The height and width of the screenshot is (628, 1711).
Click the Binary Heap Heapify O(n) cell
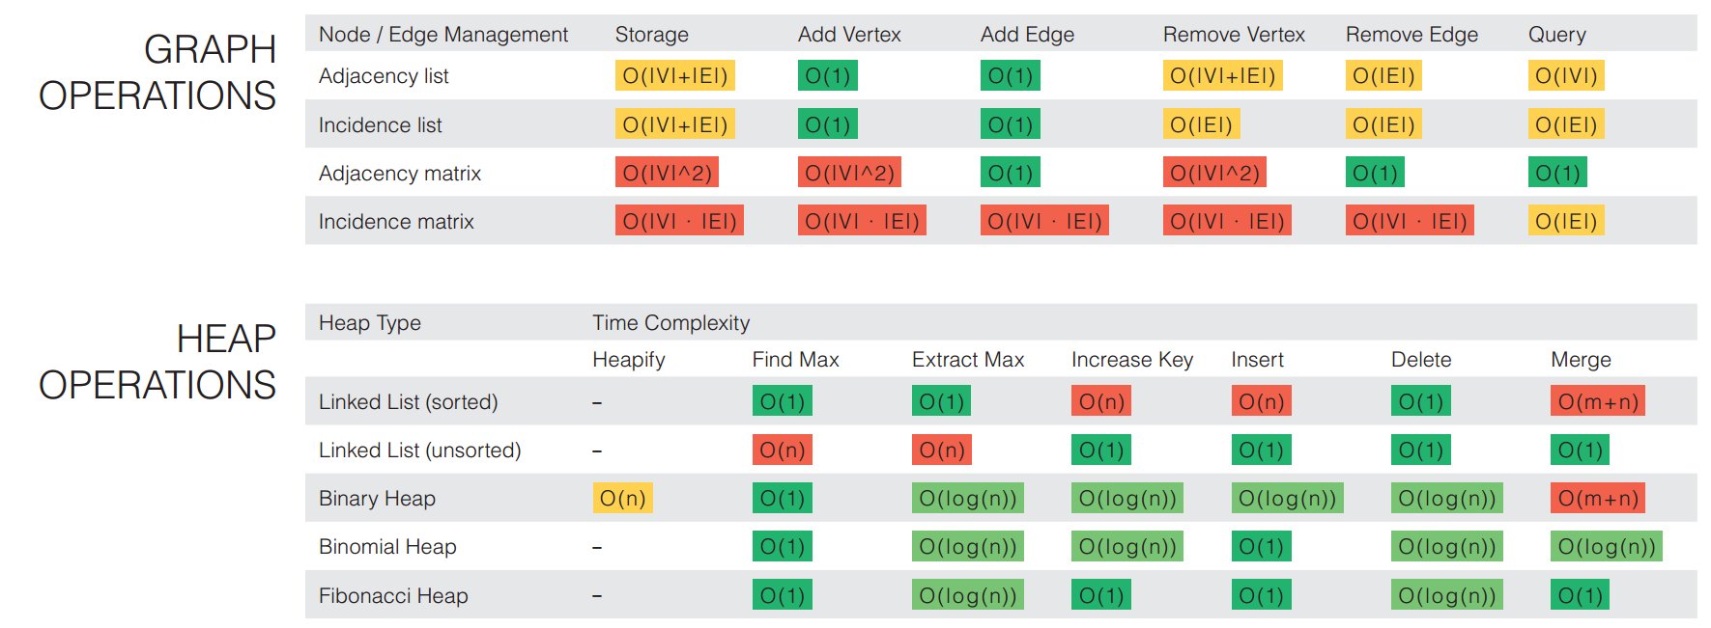click(622, 498)
